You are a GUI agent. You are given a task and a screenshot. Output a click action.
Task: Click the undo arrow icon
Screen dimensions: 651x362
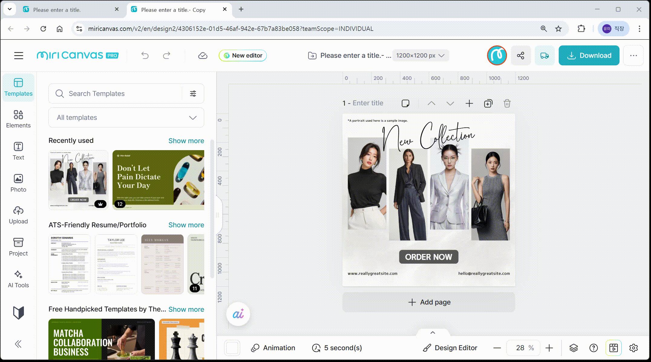(x=145, y=55)
